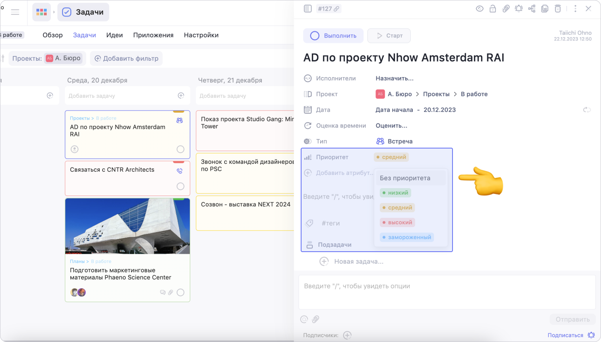Add a subscriber with the plus icon
The height and width of the screenshot is (342, 601).
pos(347,335)
